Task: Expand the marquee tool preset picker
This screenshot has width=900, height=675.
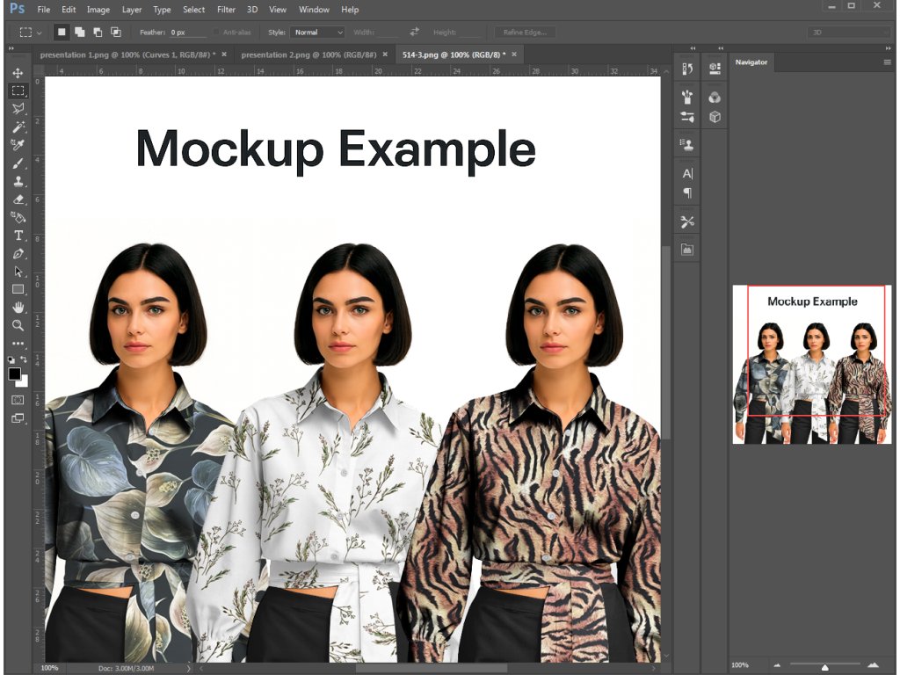Action: pos(39,33)
